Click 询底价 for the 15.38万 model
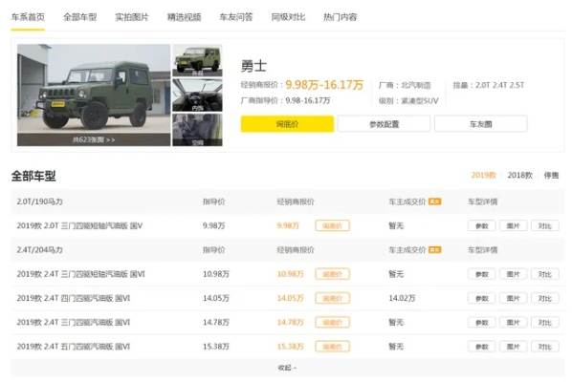The width and height of the screenshot is (572, 382). point(332,346)
